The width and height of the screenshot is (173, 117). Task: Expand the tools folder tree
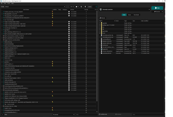(x=100, y=33)
